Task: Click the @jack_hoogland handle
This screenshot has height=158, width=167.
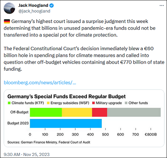Action: pos(34,11)
